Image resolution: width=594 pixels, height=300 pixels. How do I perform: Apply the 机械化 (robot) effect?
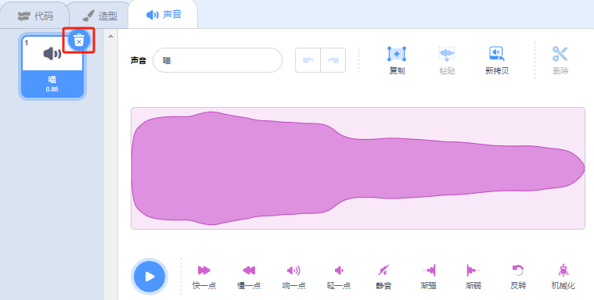[563, 270]
